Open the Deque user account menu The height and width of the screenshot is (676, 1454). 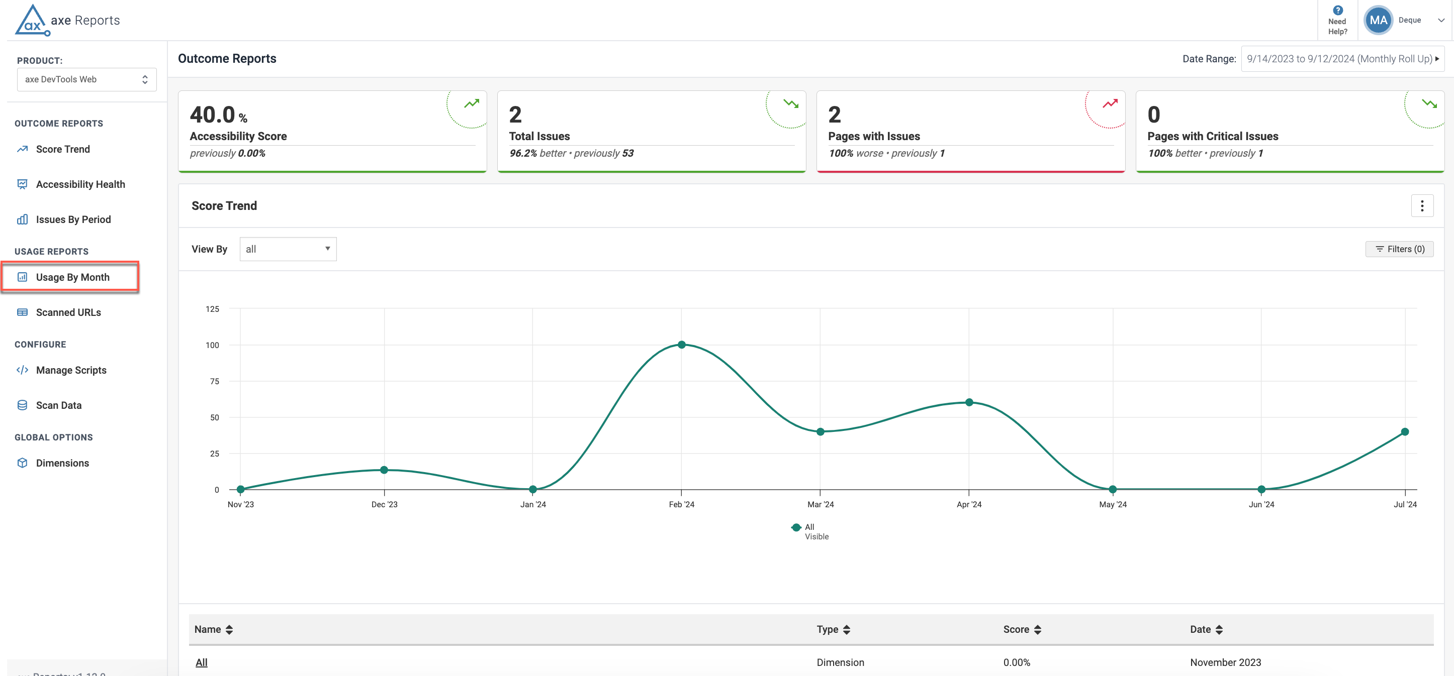(x=1409, y=20)
